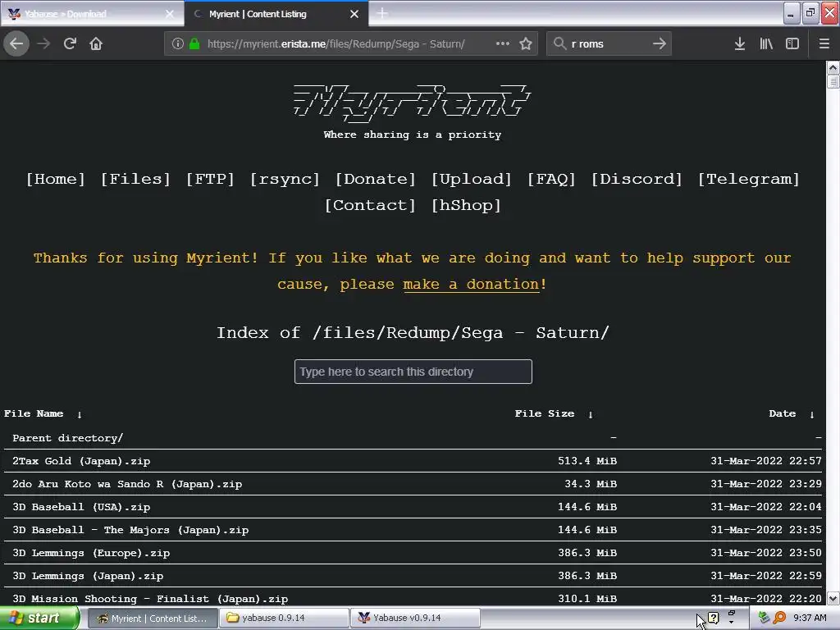The width and height of the screenshot is (840, 630).
Task: Click the search magnifier icon
Action: point(559,43)
